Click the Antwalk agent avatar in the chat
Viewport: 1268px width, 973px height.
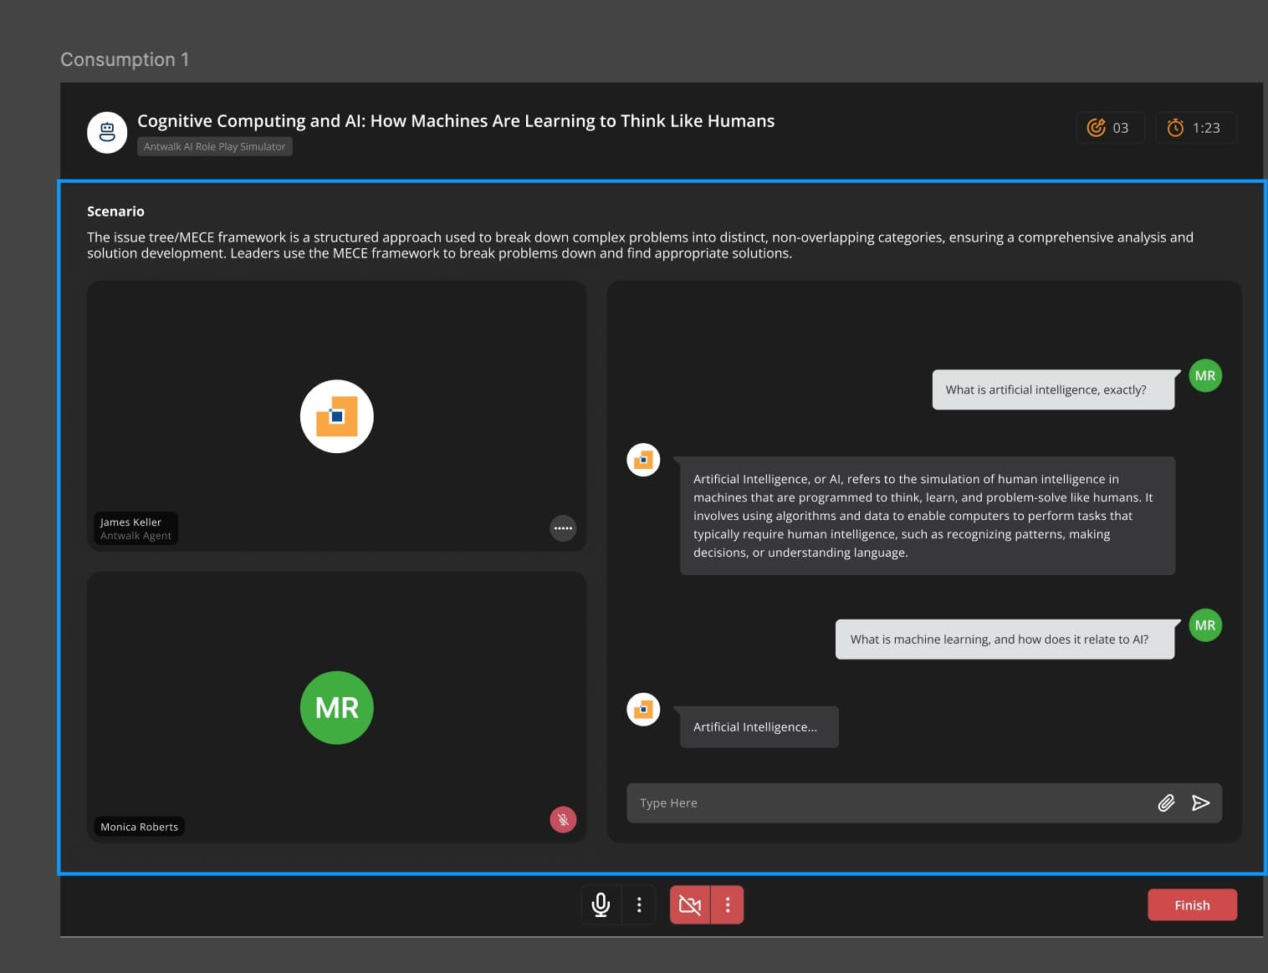642,459
